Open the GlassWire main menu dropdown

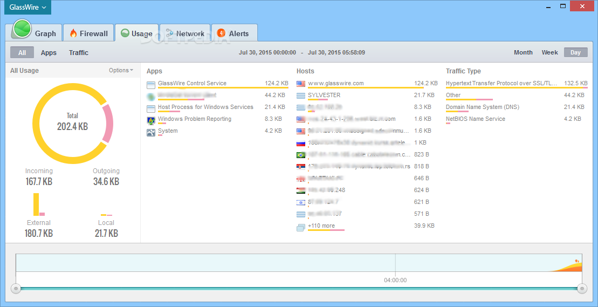click(28, 7)
